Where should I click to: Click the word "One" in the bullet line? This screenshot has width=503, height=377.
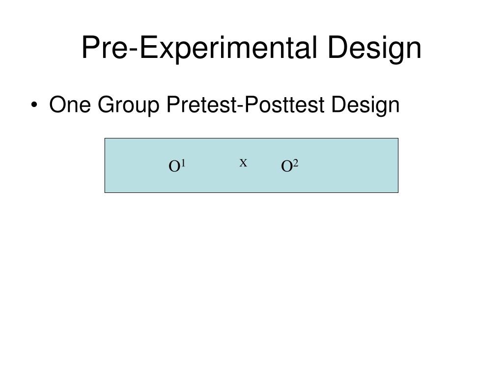pyautogui.click(x=70, y=105)
